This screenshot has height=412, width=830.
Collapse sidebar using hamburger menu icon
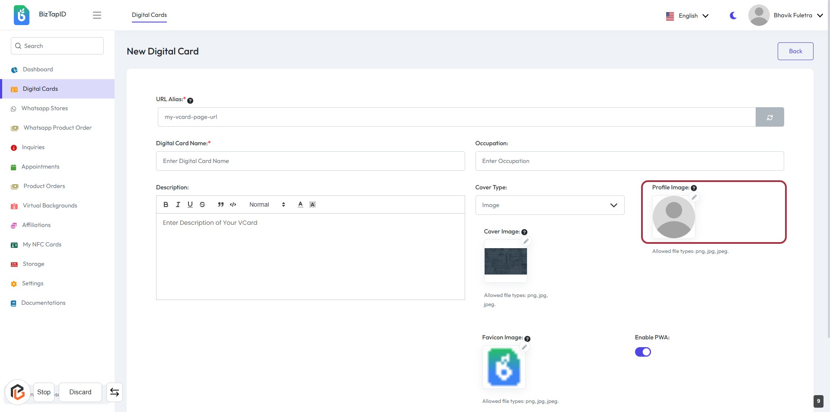[97, 15]
